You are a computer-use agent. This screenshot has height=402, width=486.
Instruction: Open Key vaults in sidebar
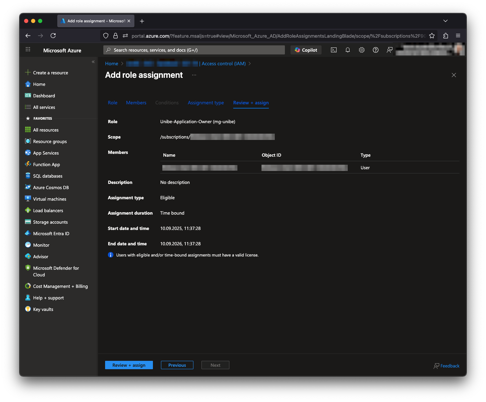43,309
